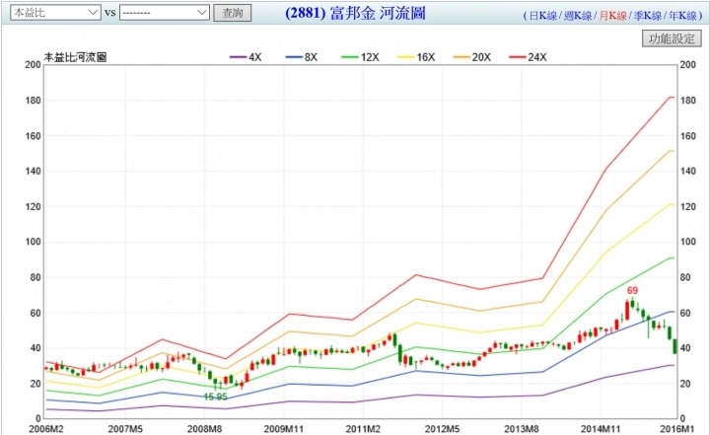Click the 2008M8 x-axis label
This screenshot has height=435, width=710.
(205, 429)
